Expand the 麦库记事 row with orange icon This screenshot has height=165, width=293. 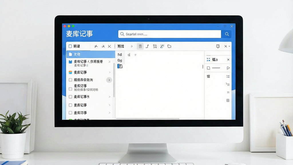[110, 72]
